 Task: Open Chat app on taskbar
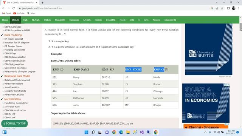tap(107, 132)
